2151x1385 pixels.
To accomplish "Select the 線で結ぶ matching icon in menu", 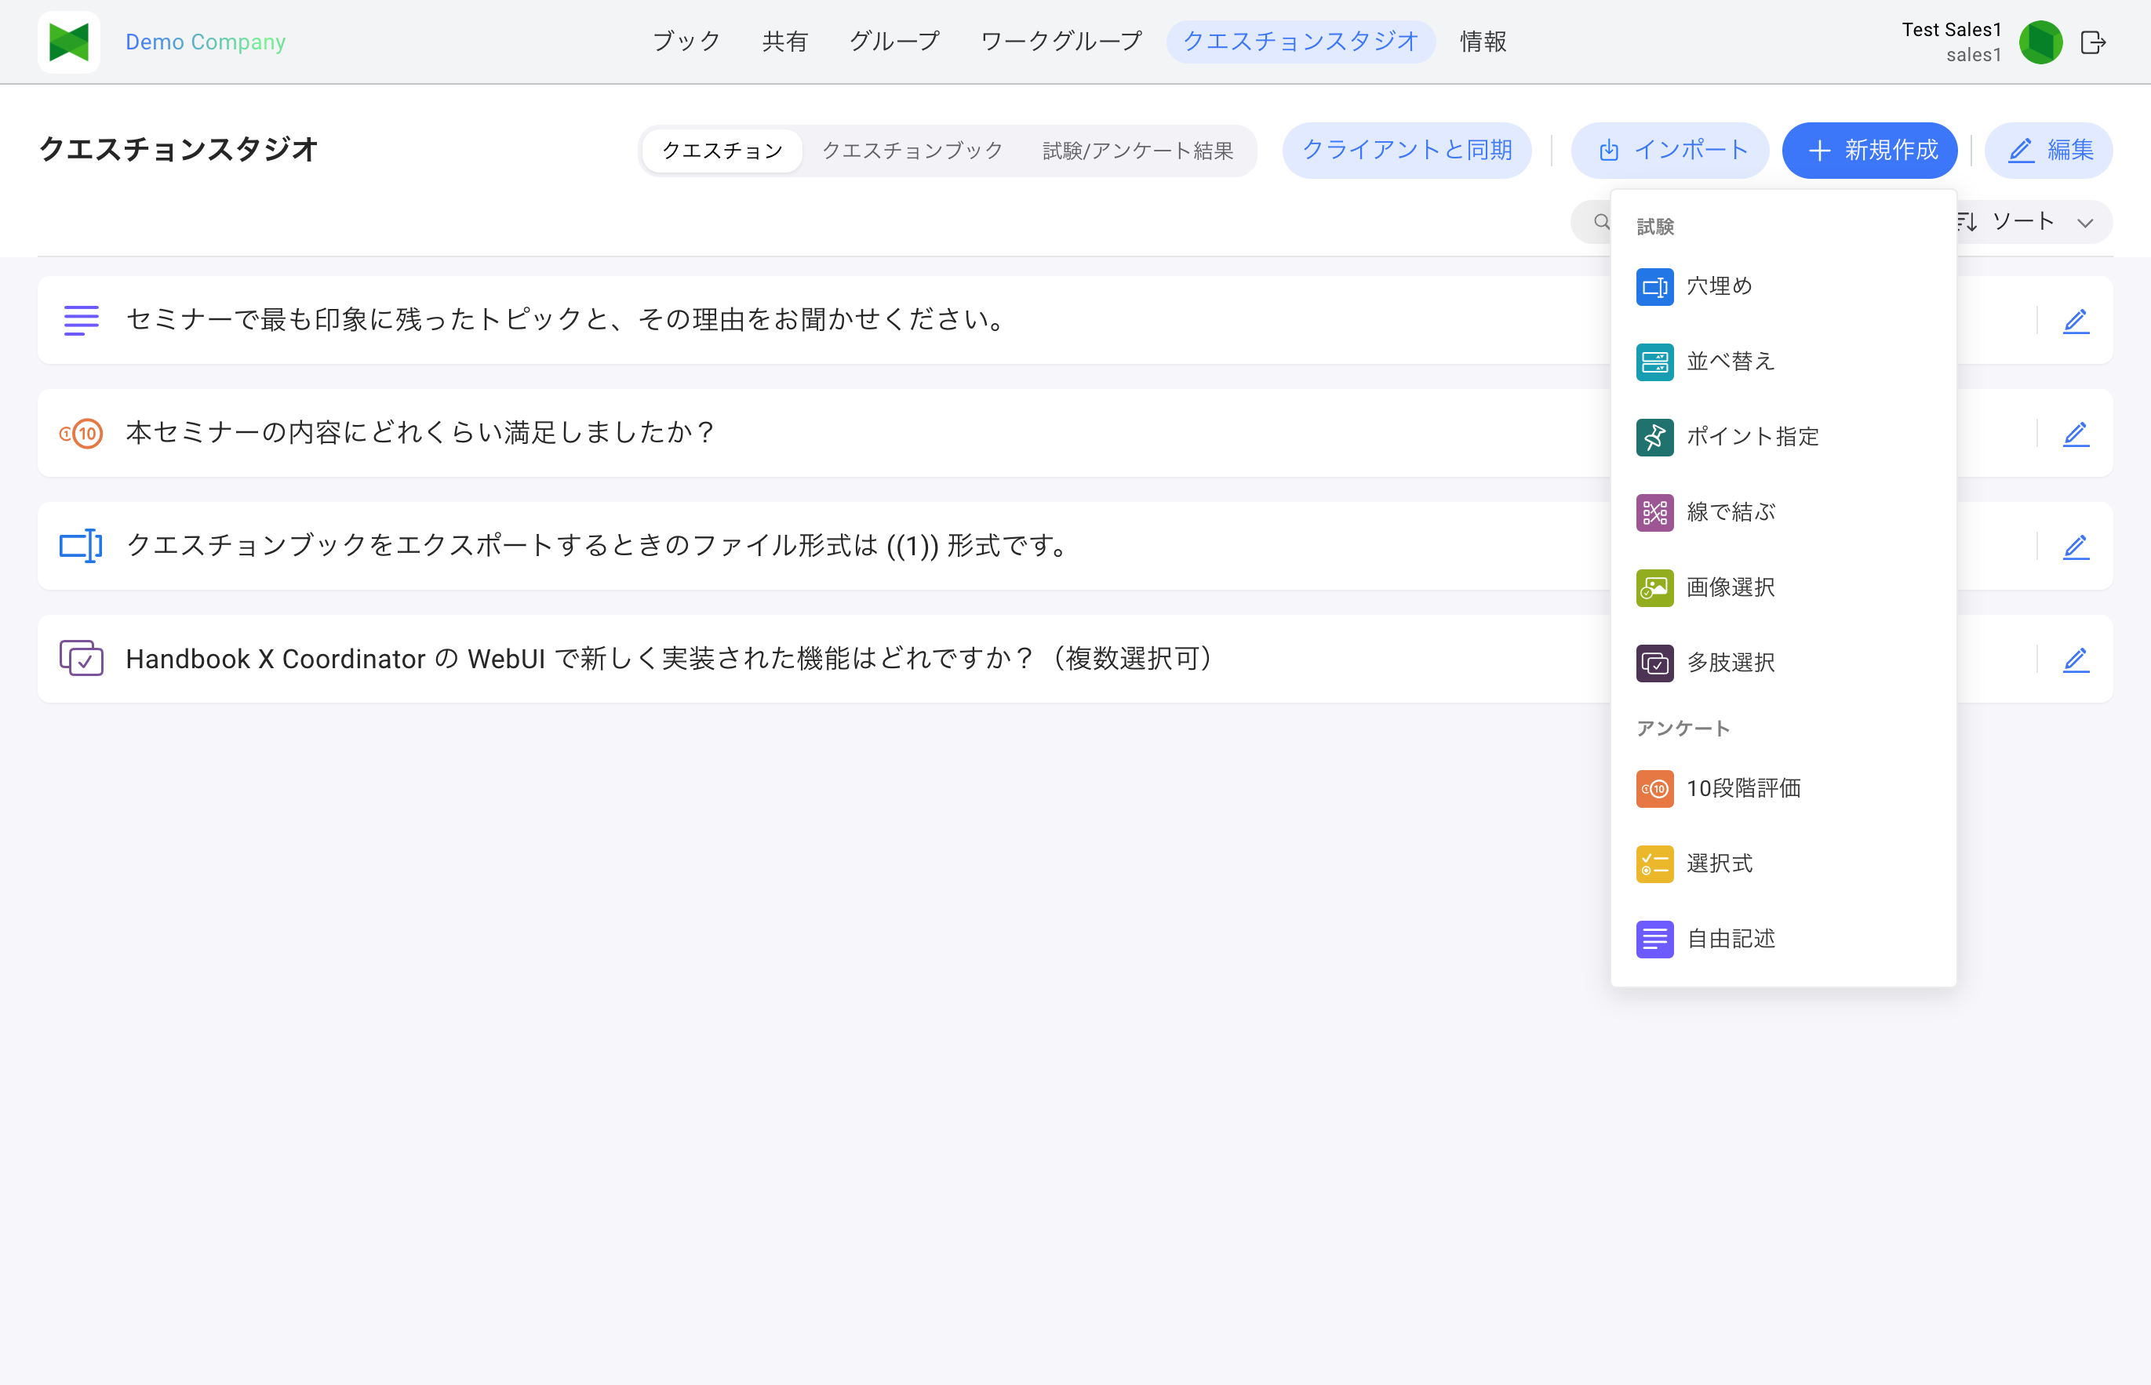I will (x=1654, y=513).
